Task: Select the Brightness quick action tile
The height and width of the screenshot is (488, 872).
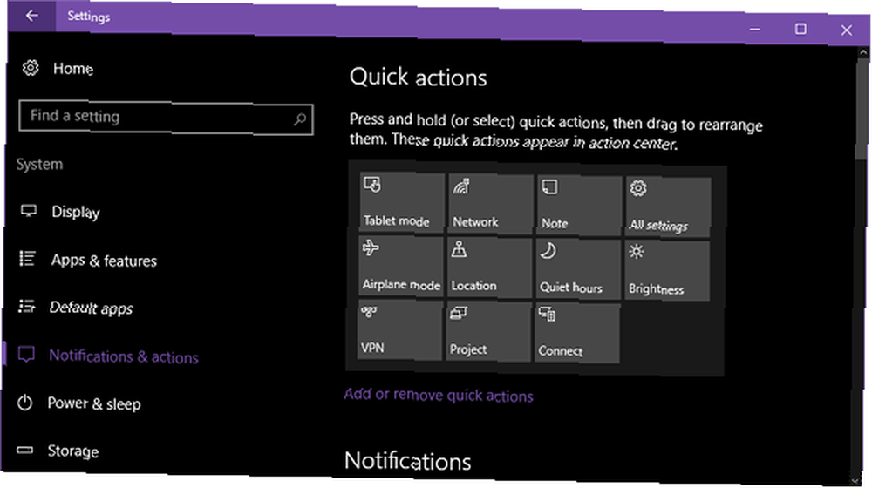Action: coord(667,271)
